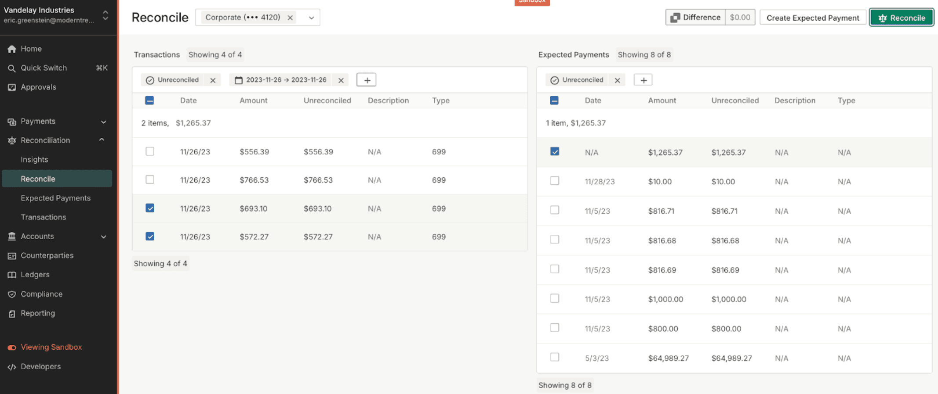Image resolution: width=938 pixels, height=394 pixels.
Task: Click the Compliance shield icon
Action: (12, 294)
